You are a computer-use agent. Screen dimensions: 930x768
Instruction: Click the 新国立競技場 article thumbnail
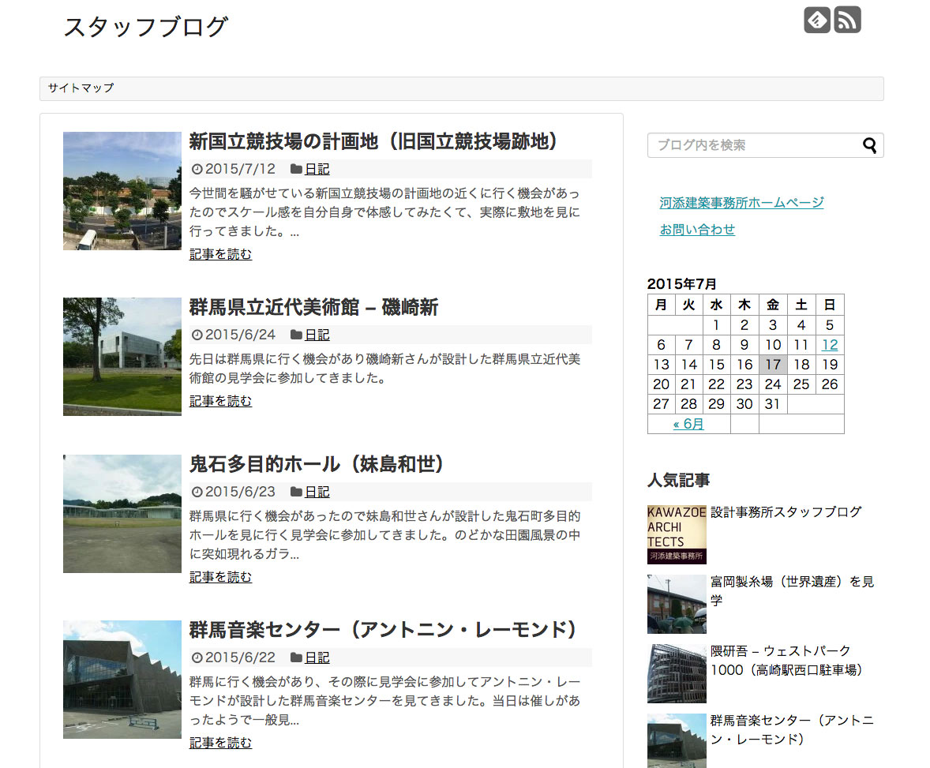point(122,191)
